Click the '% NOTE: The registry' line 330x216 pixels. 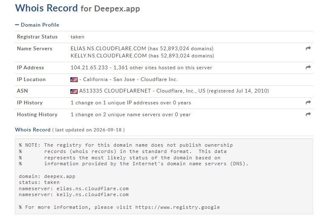(x=126, y=145)
